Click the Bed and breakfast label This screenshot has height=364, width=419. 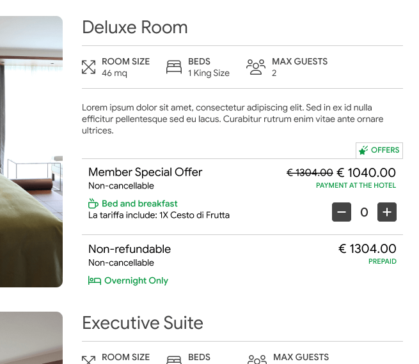[139, 204]
